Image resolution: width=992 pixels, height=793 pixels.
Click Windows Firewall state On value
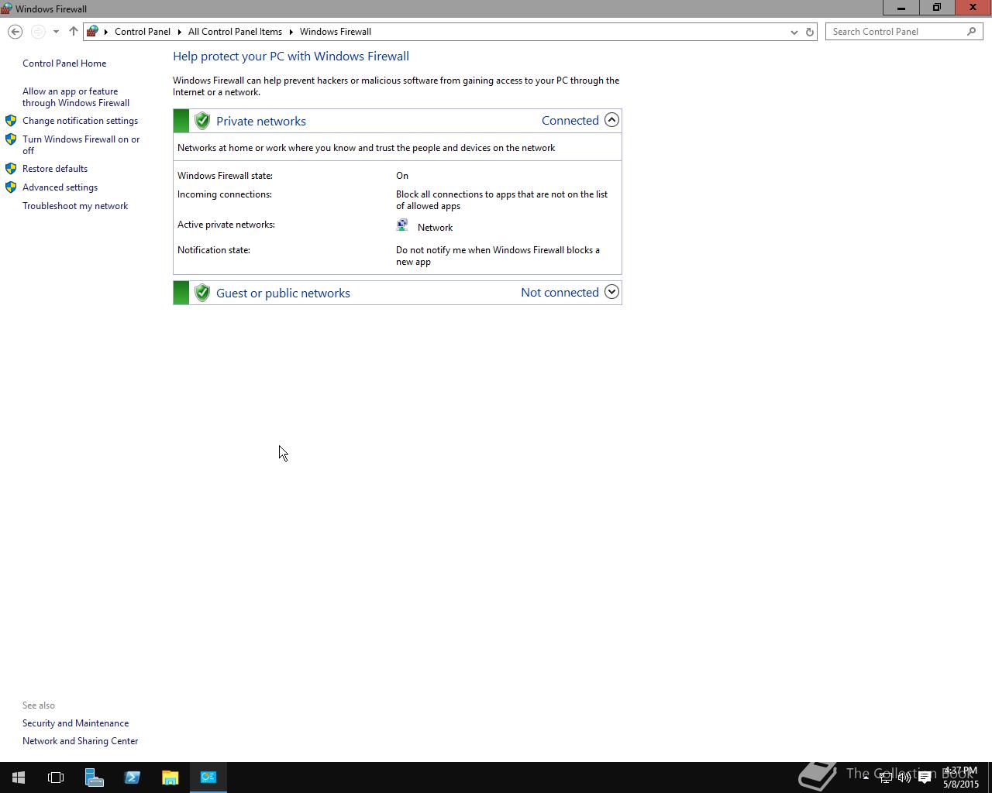pyautogui.click(x=402, y=176)
